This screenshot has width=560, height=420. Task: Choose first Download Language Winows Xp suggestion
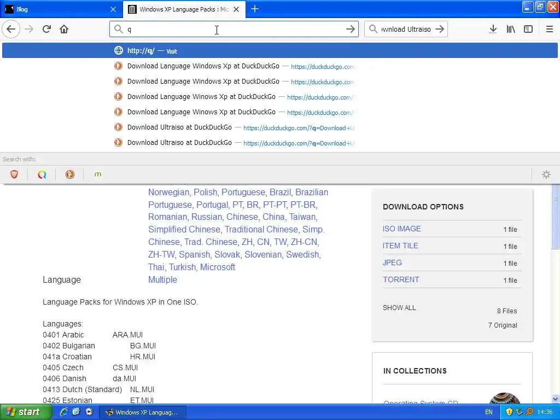279,96
